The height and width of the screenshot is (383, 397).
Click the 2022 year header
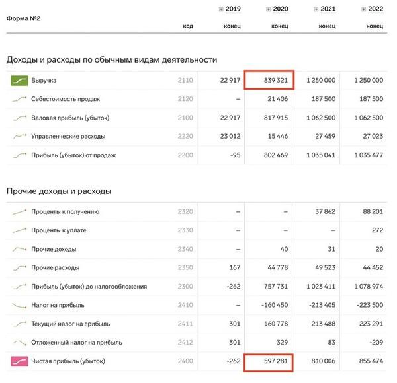[376, 9]
